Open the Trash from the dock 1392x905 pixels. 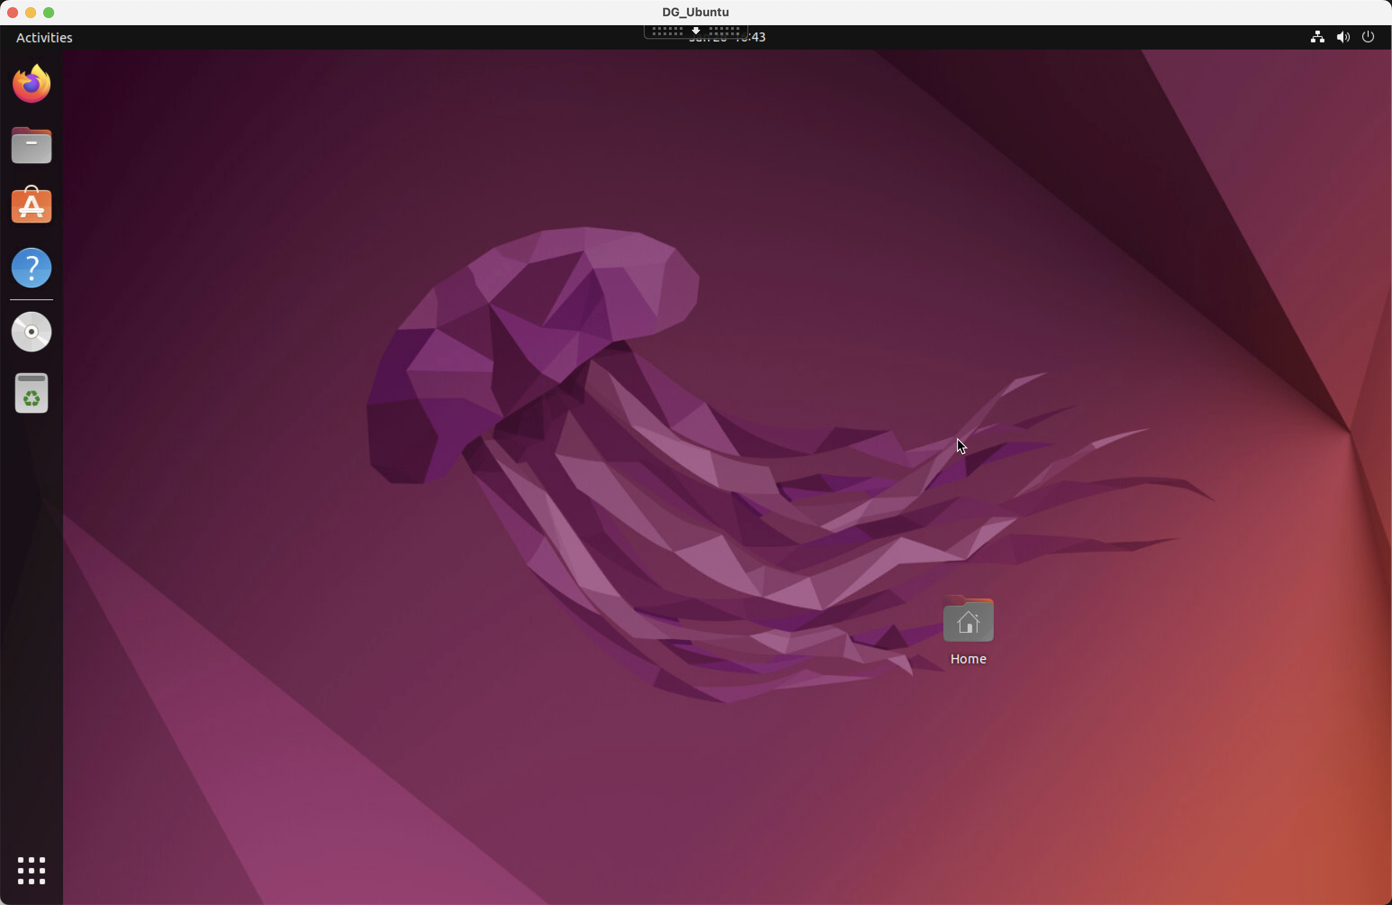32,393
